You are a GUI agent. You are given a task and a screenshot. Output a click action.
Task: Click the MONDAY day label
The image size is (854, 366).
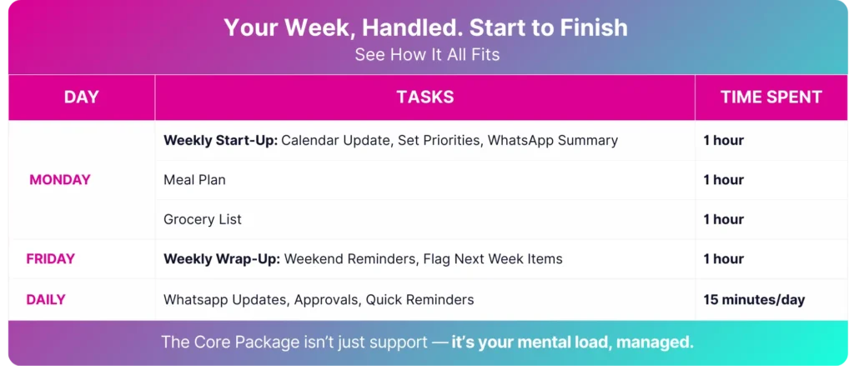coord(60,179)
